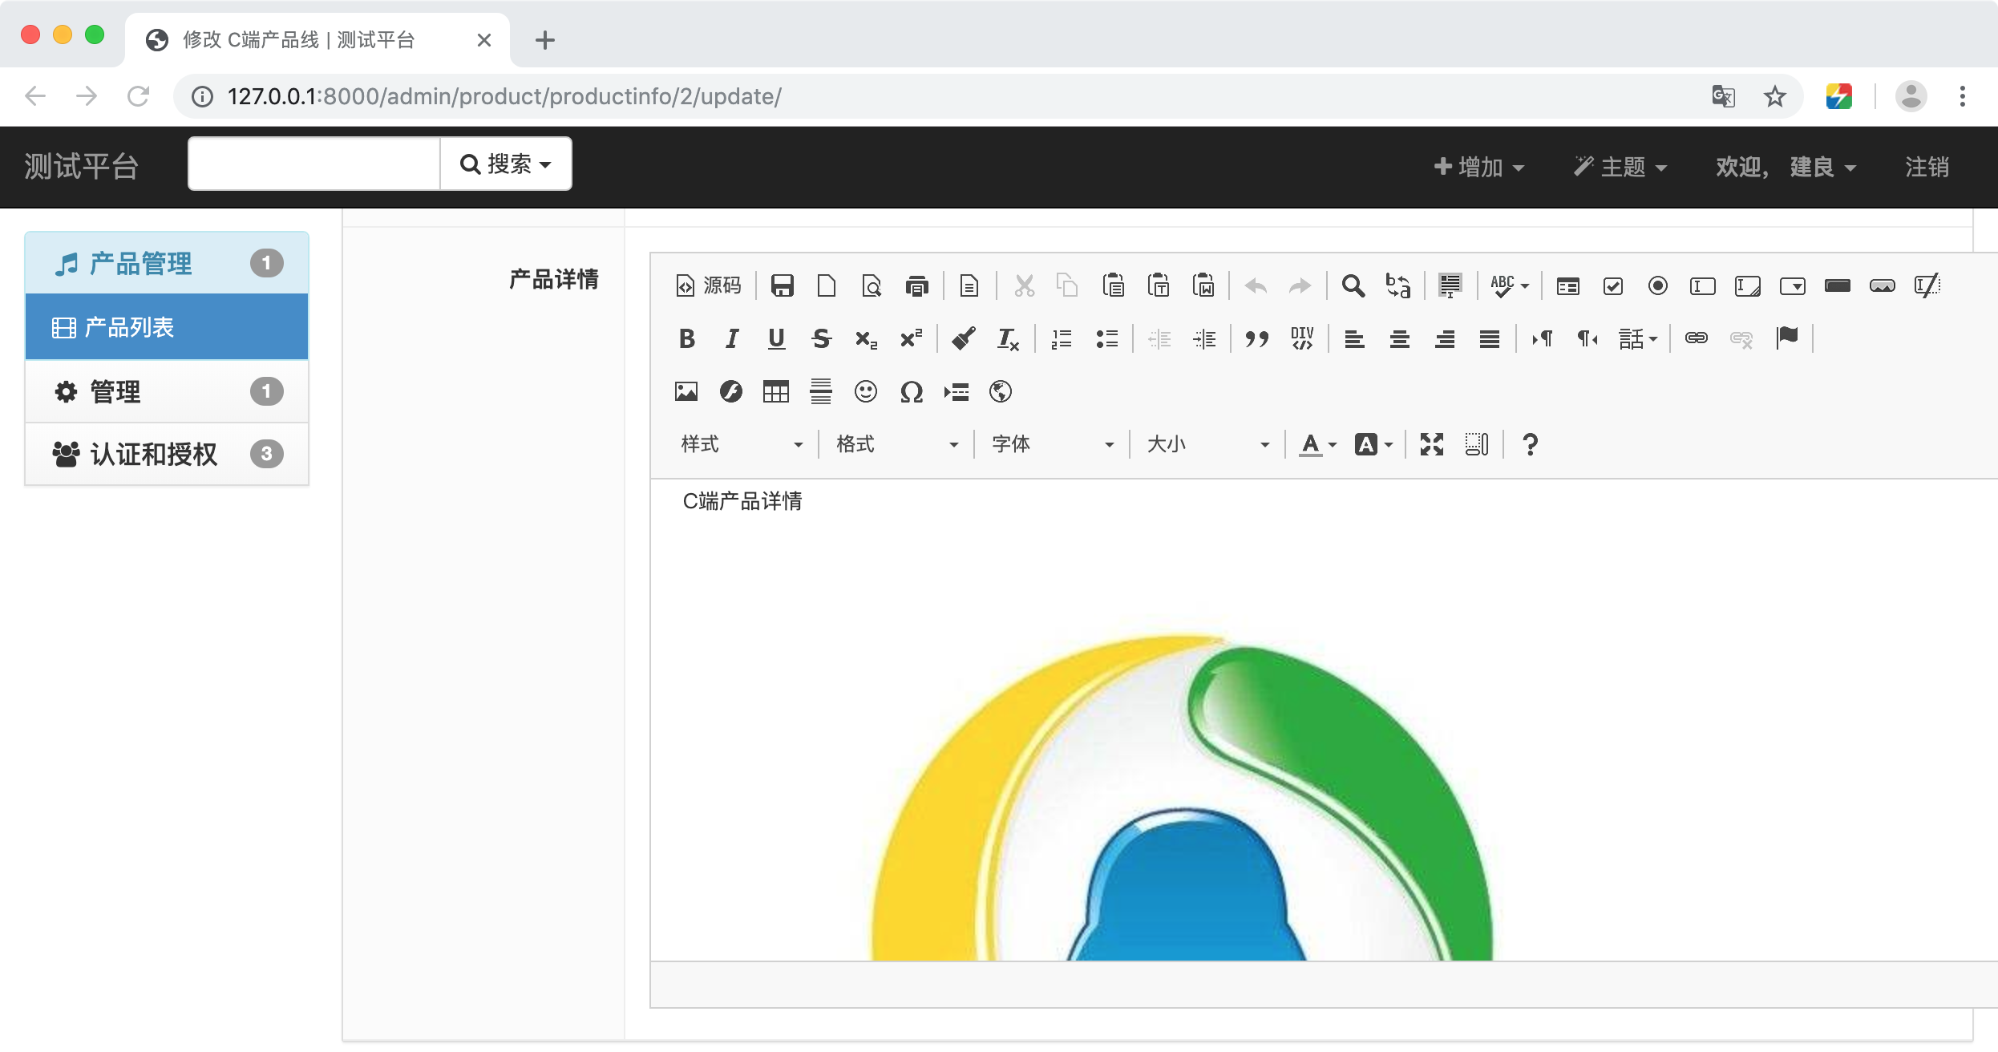Click the Save icon in editor toolbar
The height and width of the screenshot is (1052, 1998).
coord(782,285)
